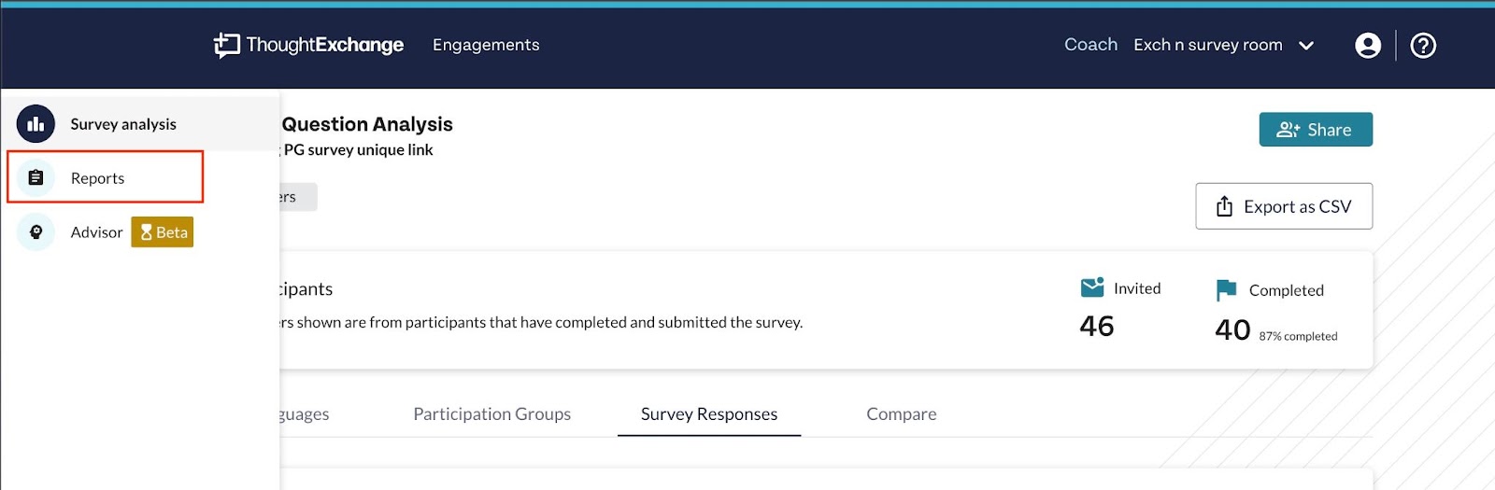Click the Share button
1495x490 pixels.
point(1316,130)
